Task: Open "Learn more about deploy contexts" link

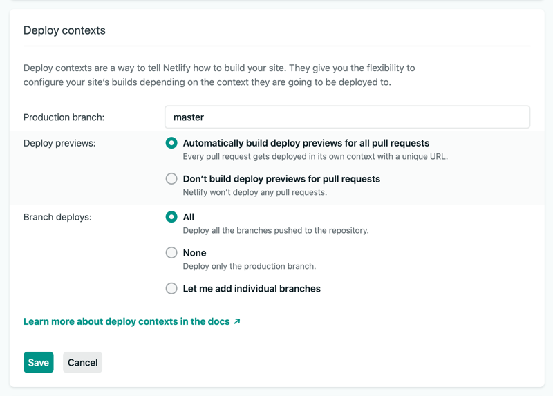Action: tap(126, 321)
